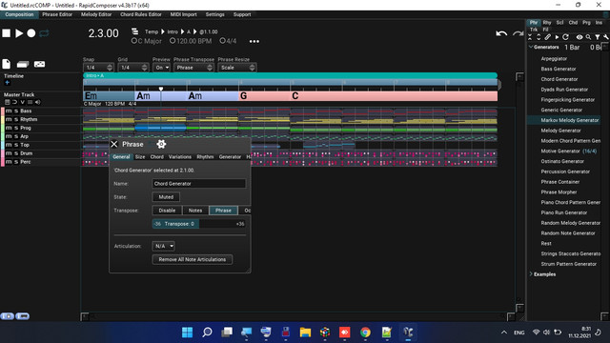
Task: Open the composition structure list icon
Action: [134, 31]
